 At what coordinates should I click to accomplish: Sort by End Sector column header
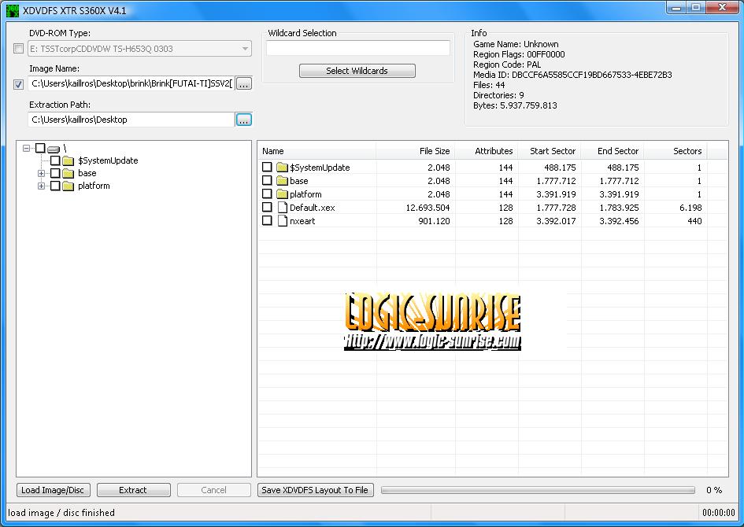pyautogui.click(x=613, y=151)
